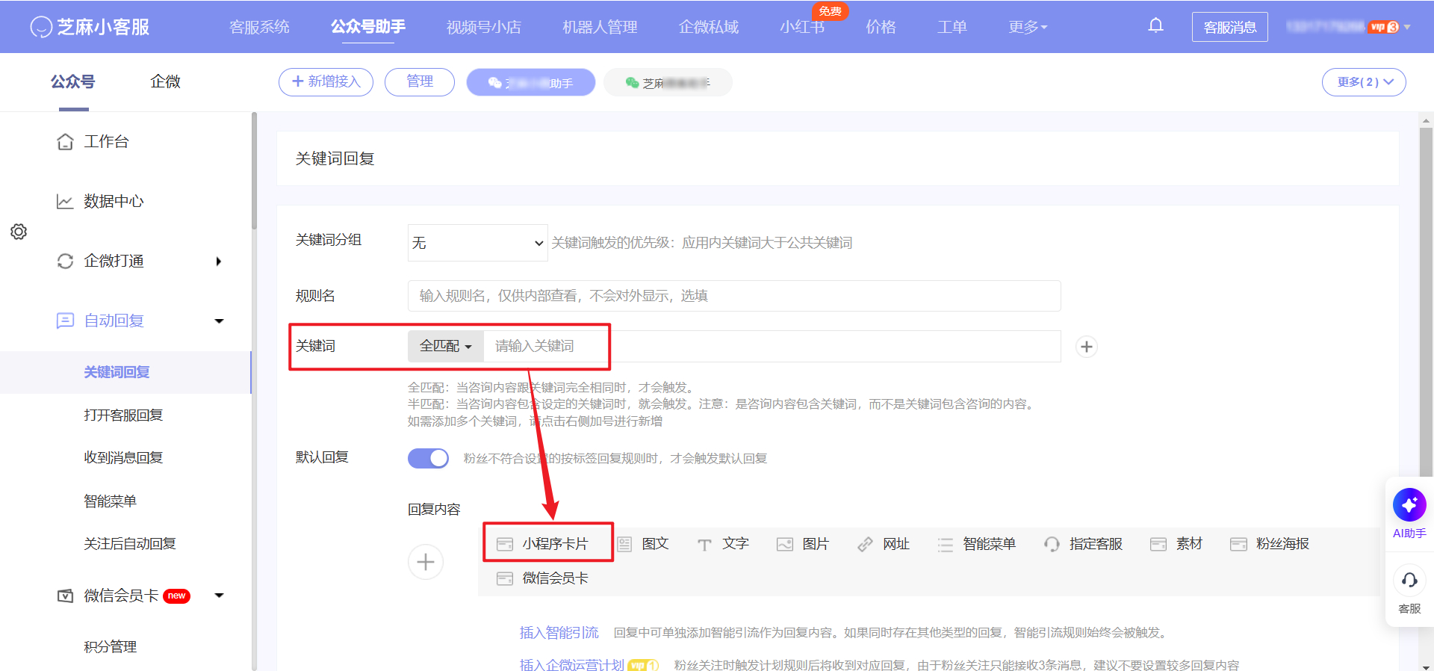The height and width of the screenshot is (671, 1434).
Task: Open 价格 in top navigation
Action: [x=881, y=27]
